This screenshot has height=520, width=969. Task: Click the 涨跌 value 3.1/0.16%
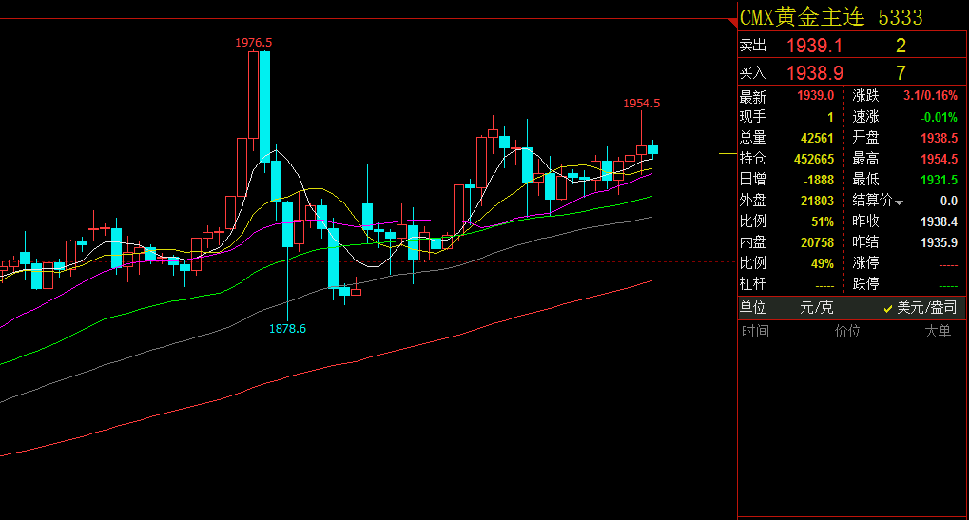point(930,96)
